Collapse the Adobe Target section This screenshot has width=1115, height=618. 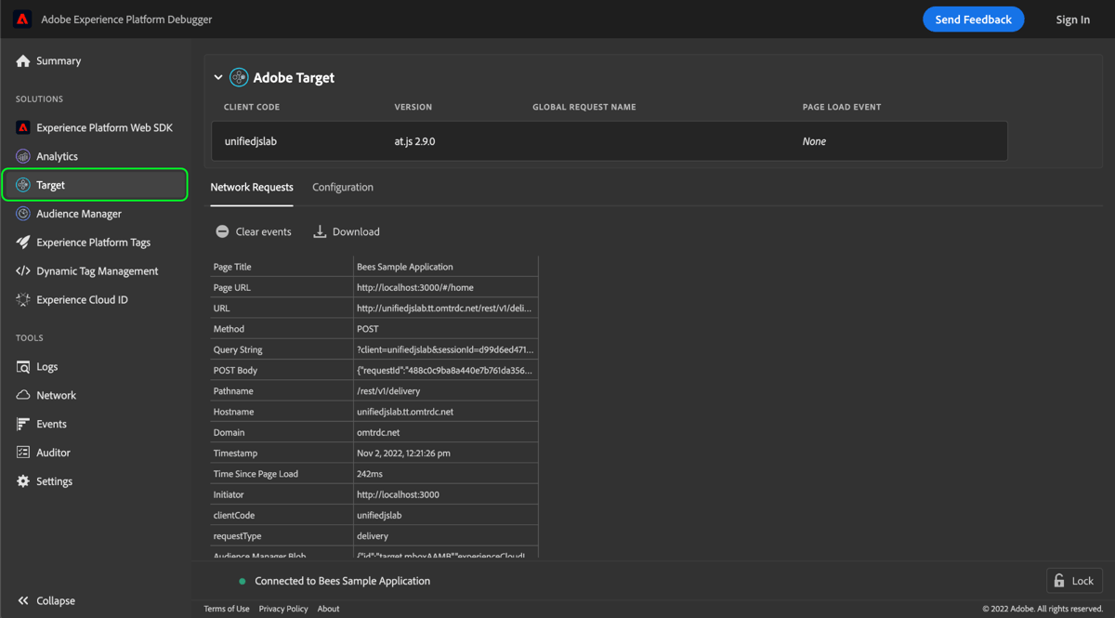218,77
